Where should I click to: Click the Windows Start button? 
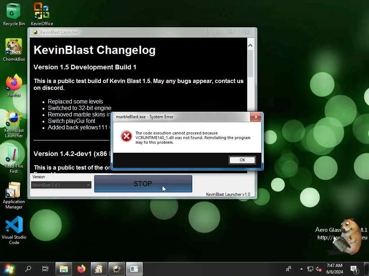point(9,269)
